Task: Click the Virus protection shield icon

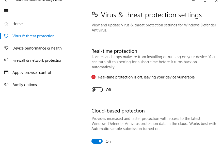Action: tap(7, 36)
